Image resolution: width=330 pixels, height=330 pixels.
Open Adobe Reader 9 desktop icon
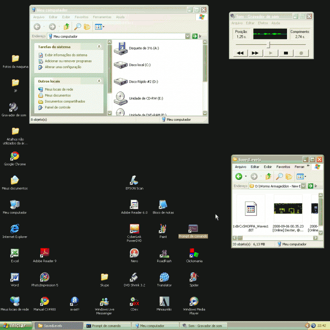(45, 255)
